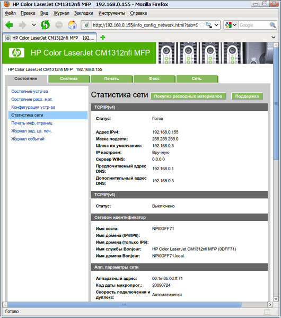Click the TCP/IP(v4) section header
The width and height of the screenshot is (281, 318).
pyautogui.click(x=179, y=107)
